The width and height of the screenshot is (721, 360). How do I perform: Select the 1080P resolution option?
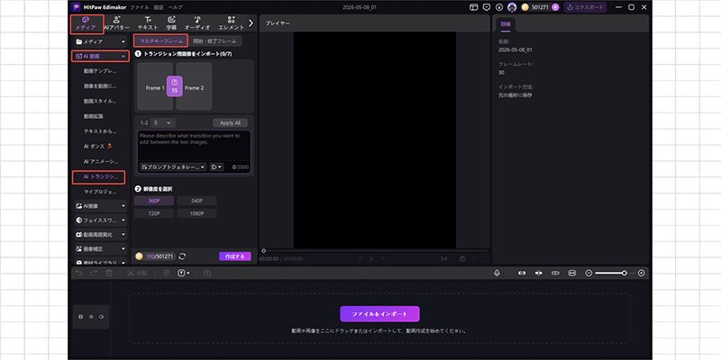coord(196,213)
